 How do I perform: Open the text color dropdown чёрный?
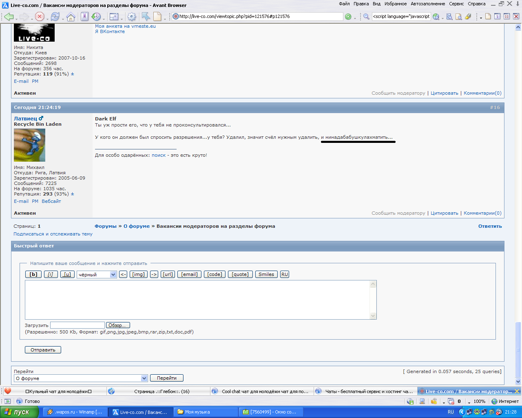(97, 275)
